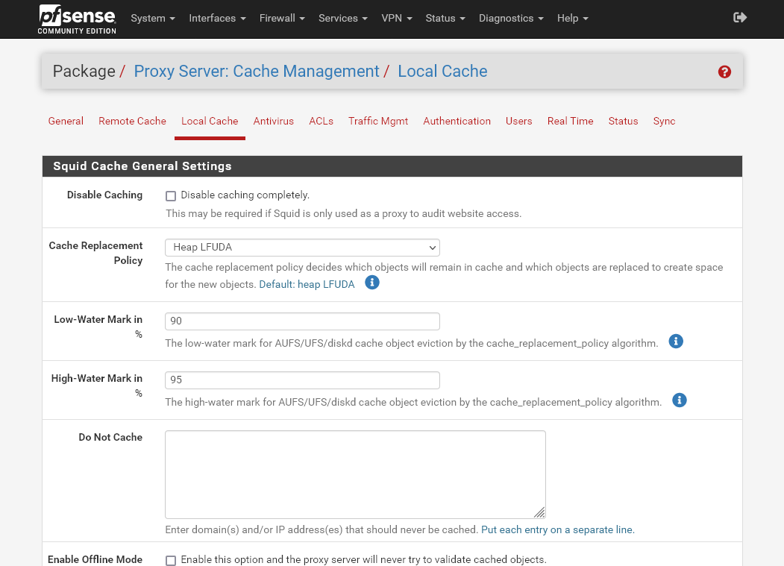
Task: Toggle Enable Offline Mode checkbox
Action: pos(171,560)
